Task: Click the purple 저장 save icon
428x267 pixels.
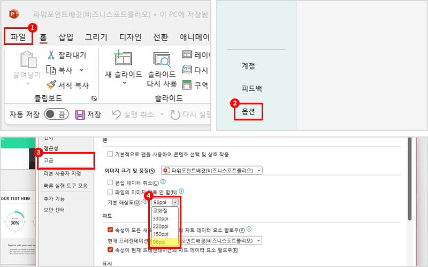Action: (80, 115)
